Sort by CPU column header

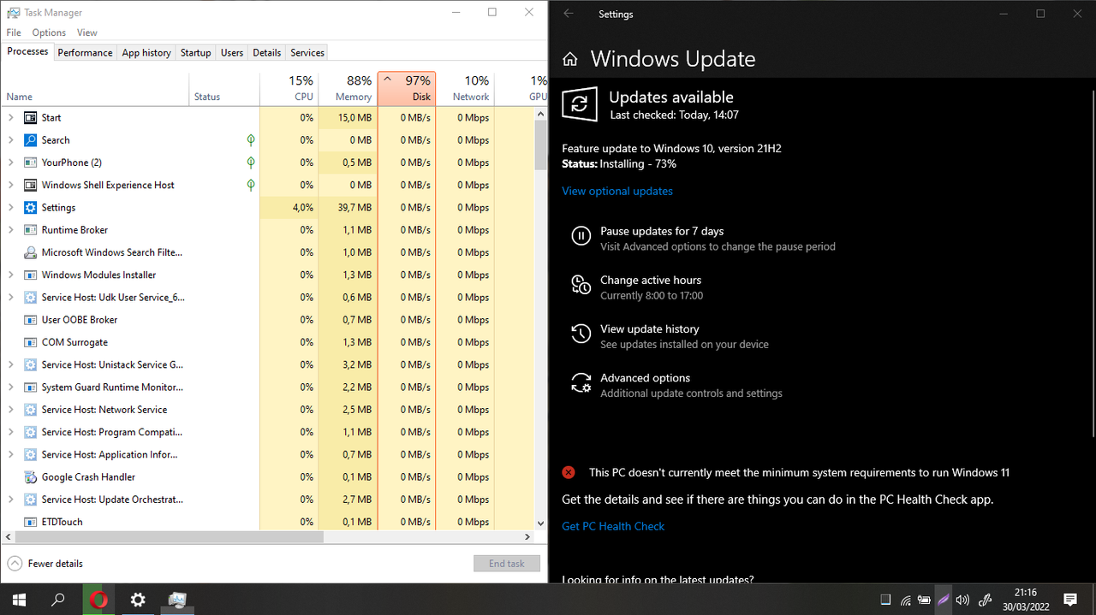[289, 88]
